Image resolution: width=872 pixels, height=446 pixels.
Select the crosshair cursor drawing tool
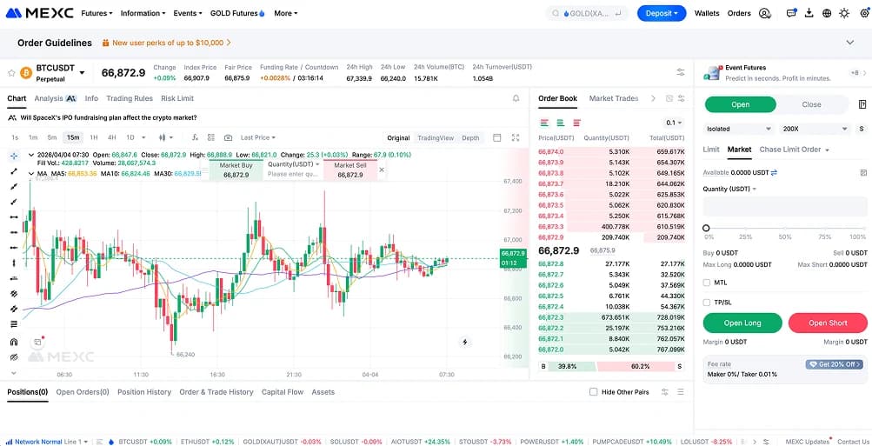click(13, 156)
